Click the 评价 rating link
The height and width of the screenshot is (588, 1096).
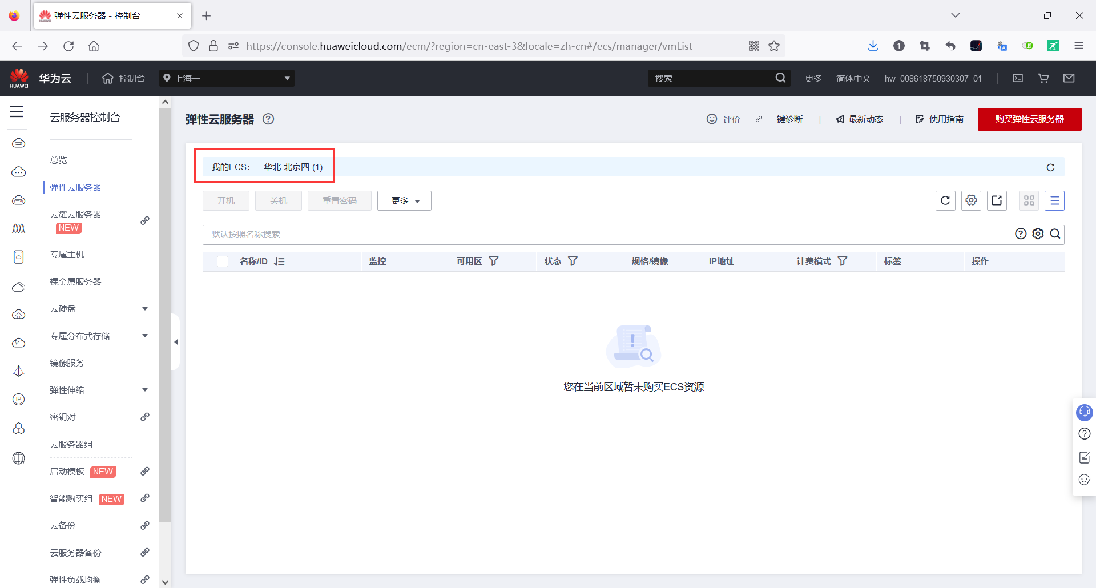723,119
